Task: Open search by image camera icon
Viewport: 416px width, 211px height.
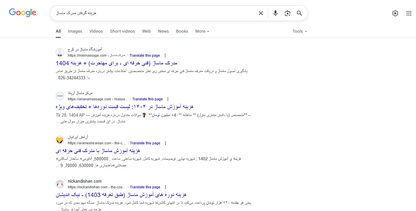Action: pyautogui.click(x=287, y=13)
